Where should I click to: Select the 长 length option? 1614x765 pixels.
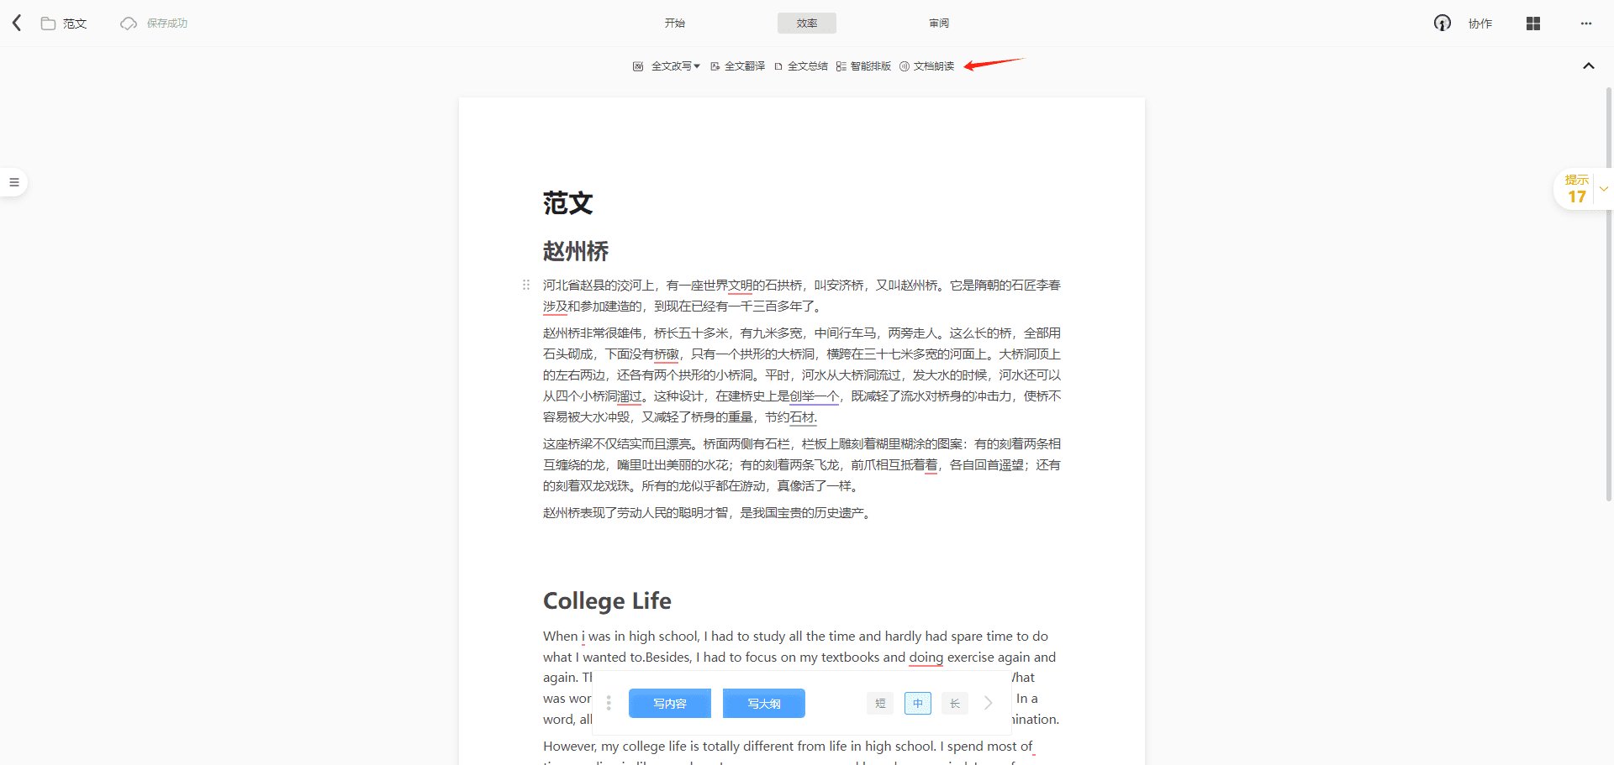(955, 704)
